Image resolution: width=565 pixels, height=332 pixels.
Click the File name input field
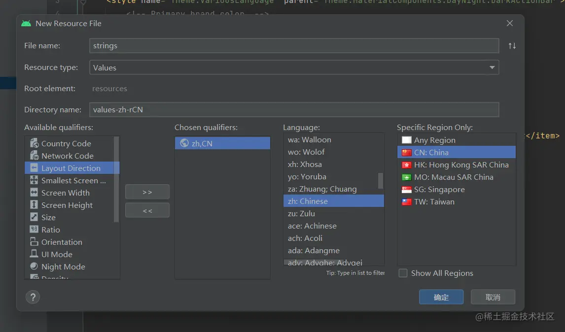coord(294,46)
